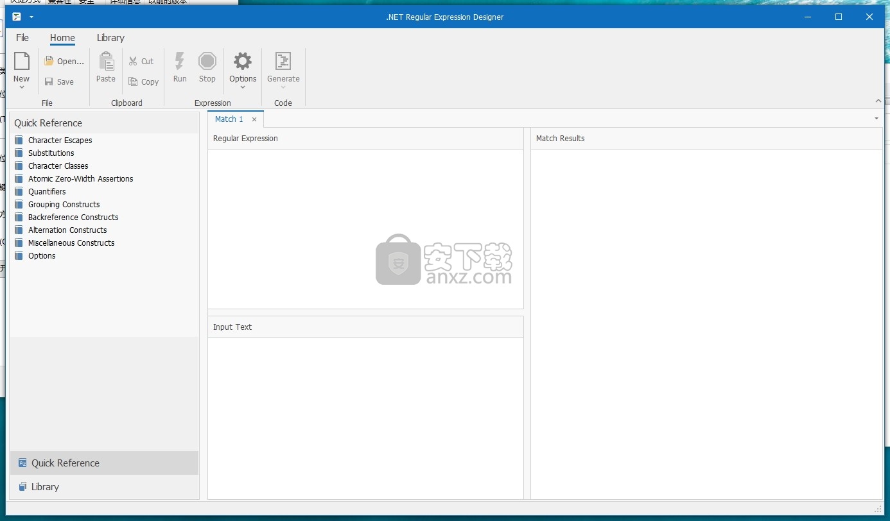Minimize the Regular Expression Designer window

pyautogui.click(x=808, y=17)
